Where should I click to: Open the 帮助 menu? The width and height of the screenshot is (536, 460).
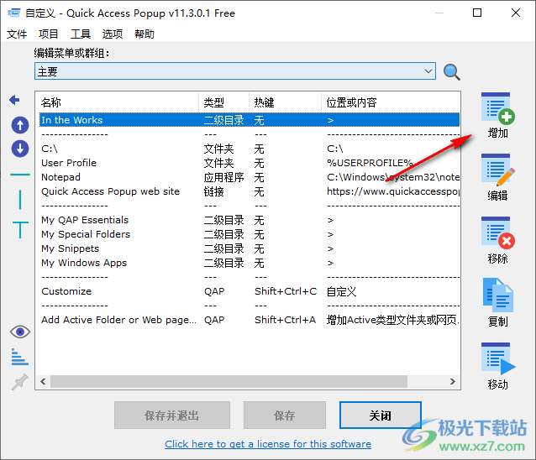(145, 34)
